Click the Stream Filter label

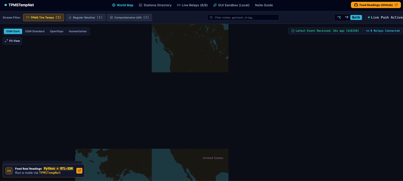tap(12, 18)
